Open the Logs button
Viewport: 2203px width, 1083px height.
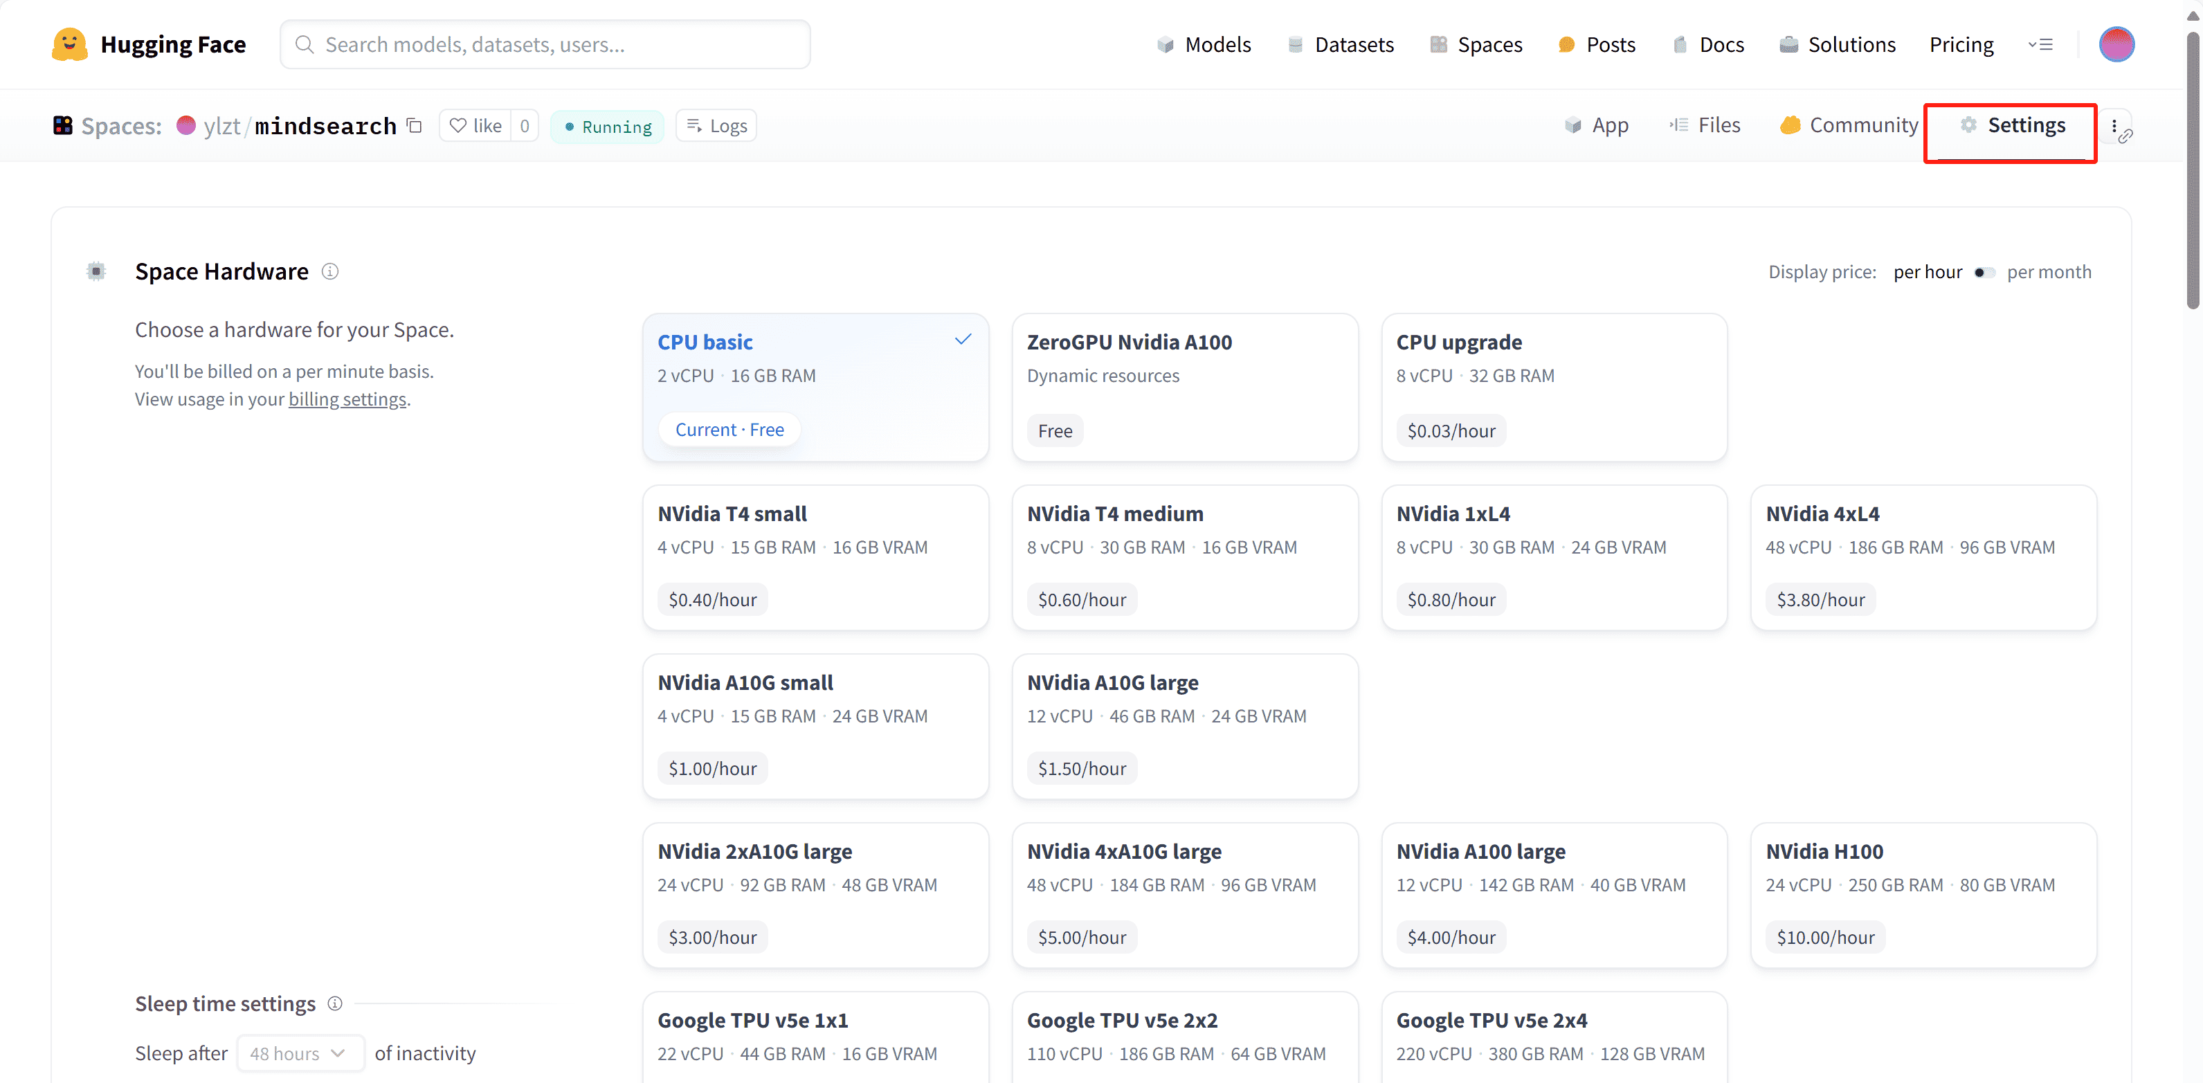(716, 126)
